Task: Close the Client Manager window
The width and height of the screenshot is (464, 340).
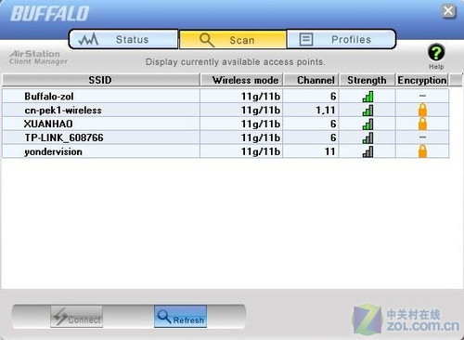Action: 448,11
